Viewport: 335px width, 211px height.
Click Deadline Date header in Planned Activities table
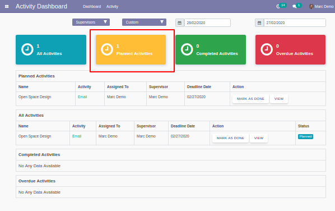(x=199, y=86)
